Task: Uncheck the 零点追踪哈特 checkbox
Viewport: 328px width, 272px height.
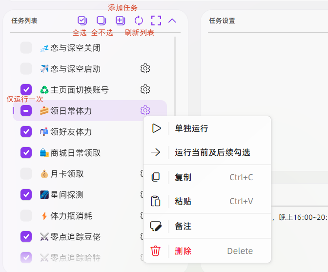Action: point(26,257)
